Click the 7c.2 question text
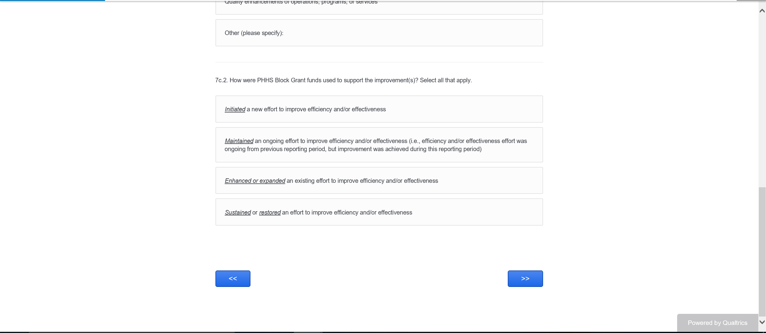 343,80
